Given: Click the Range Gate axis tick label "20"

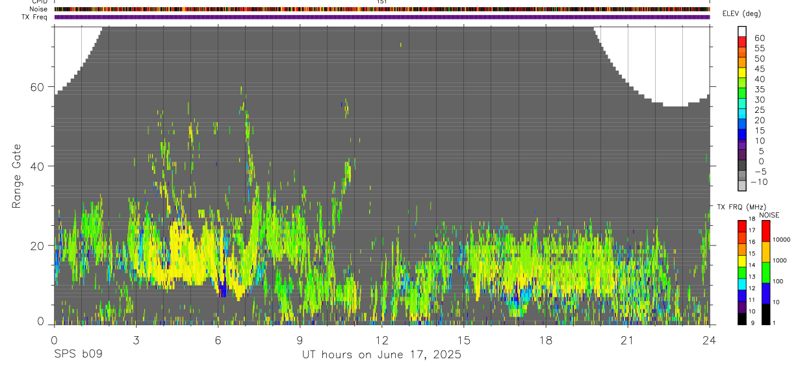Looking at the screenshot, I should click(x=38, y=245).
